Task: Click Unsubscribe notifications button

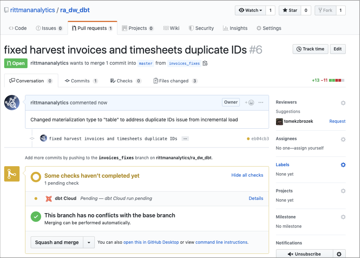Action: [x=305, y=254]
